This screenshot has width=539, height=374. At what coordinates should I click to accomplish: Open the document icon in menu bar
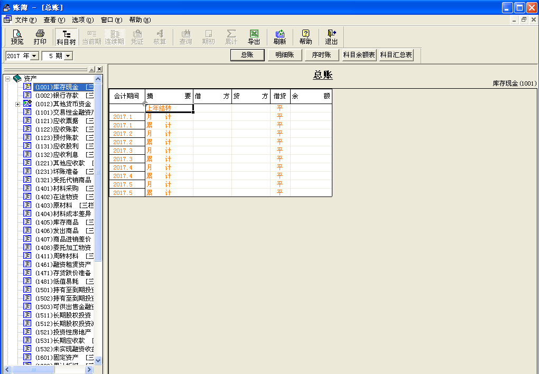point(7,20)
